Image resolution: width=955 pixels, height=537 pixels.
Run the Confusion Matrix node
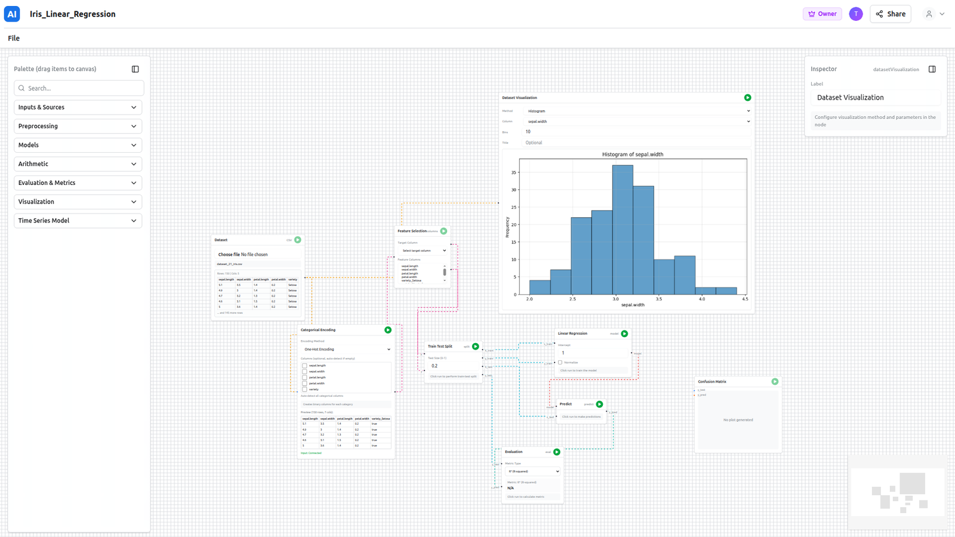coord(775,382)
